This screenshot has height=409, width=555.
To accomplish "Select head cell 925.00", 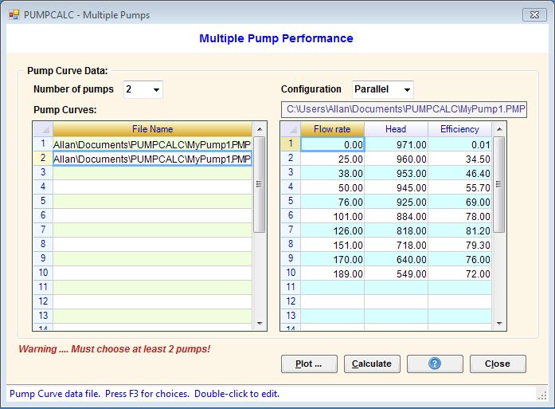I will tap(396, 202).
